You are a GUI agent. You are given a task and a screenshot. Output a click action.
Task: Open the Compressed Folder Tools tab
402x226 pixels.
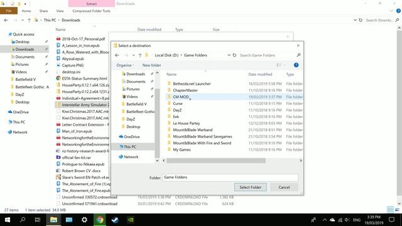(91, 11)
